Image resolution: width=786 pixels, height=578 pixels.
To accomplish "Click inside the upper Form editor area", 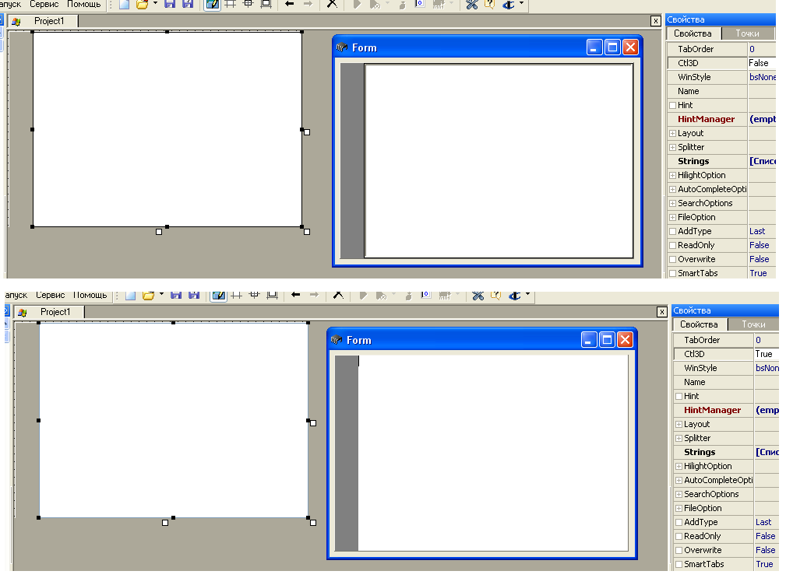I will 499,159.
